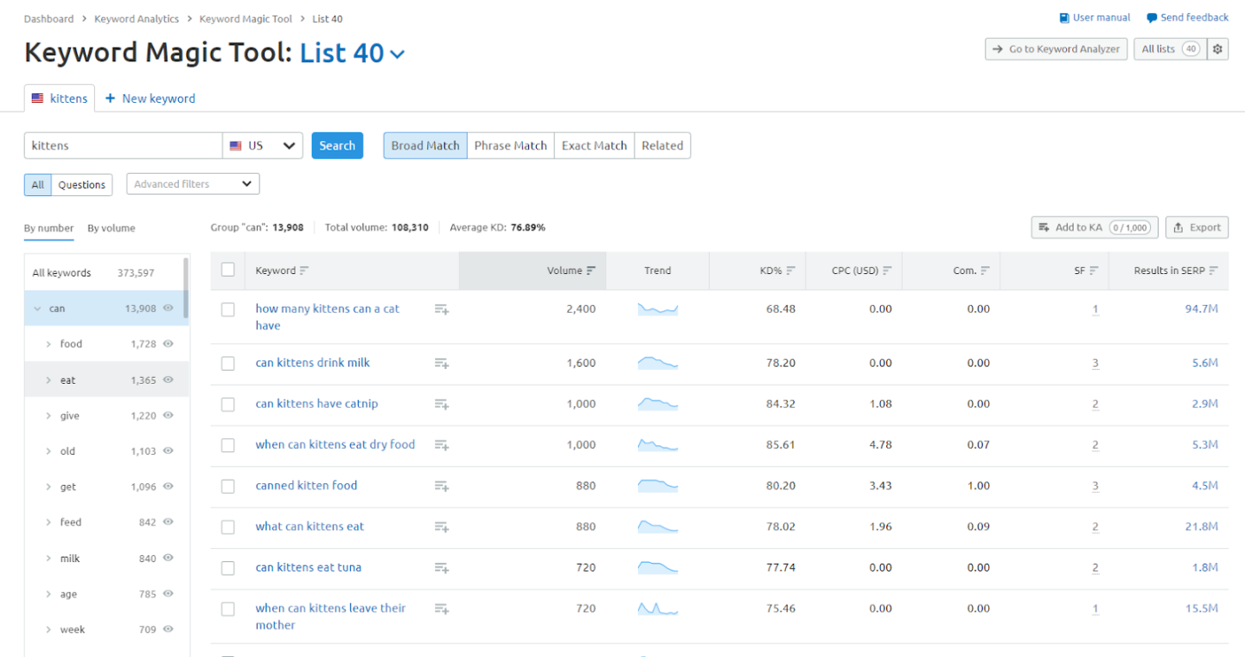Click the blue Search button
Viewport: 1245px width, 657px height.
pos(337,145)
